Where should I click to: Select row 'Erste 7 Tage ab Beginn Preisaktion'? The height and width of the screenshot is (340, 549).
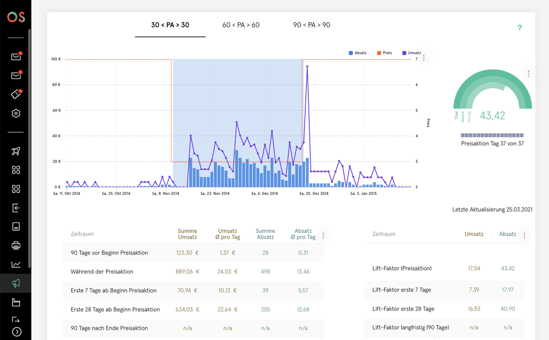click(x=193, y=290)
